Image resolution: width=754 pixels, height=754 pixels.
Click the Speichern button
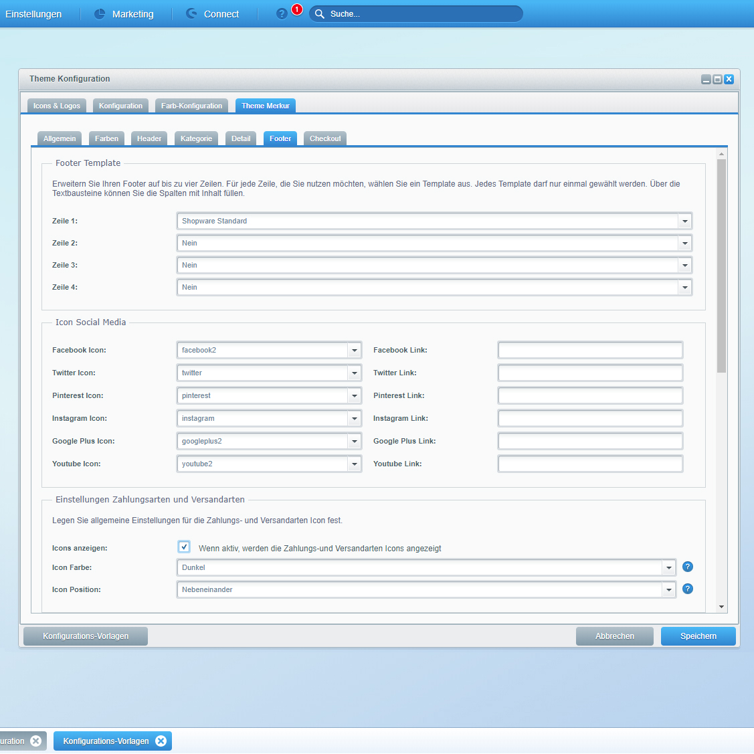click(698, 636)
